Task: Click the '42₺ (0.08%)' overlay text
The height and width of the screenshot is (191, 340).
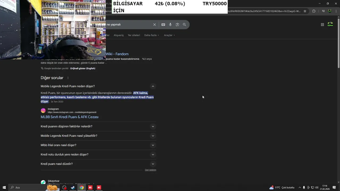Action: coord(170,4)
